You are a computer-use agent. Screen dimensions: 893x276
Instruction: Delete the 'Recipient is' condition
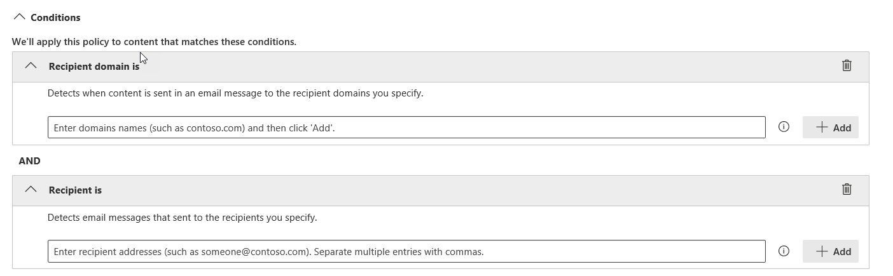click(847, 189)
